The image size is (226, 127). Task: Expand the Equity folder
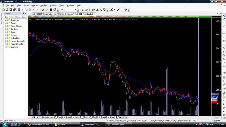(x=6, y=32)
